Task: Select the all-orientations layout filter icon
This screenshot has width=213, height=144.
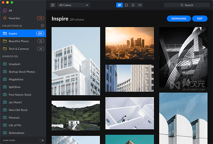Action: point(119,5)
